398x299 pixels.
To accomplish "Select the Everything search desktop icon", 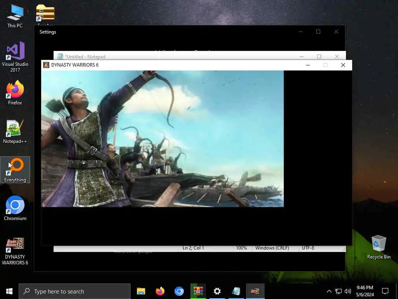I will pos(15,170).
